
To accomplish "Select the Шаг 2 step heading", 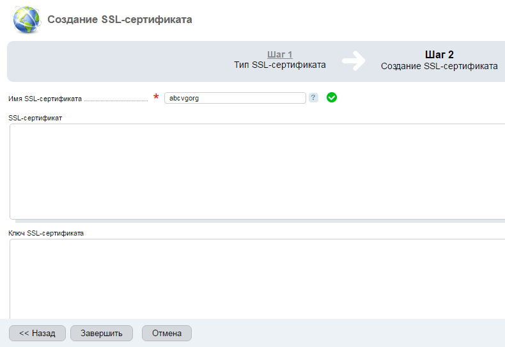I will pos(439,54).
